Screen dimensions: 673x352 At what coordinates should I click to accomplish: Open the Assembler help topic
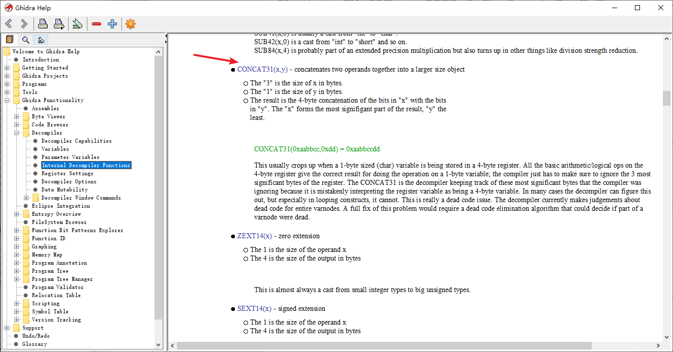pos(45,108)
